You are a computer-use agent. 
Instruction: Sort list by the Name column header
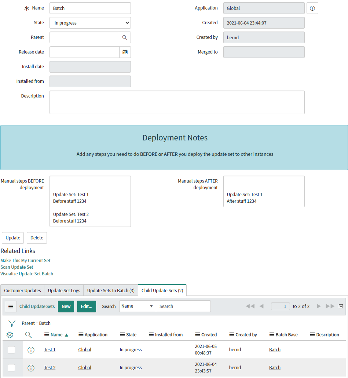click(56, 335)
